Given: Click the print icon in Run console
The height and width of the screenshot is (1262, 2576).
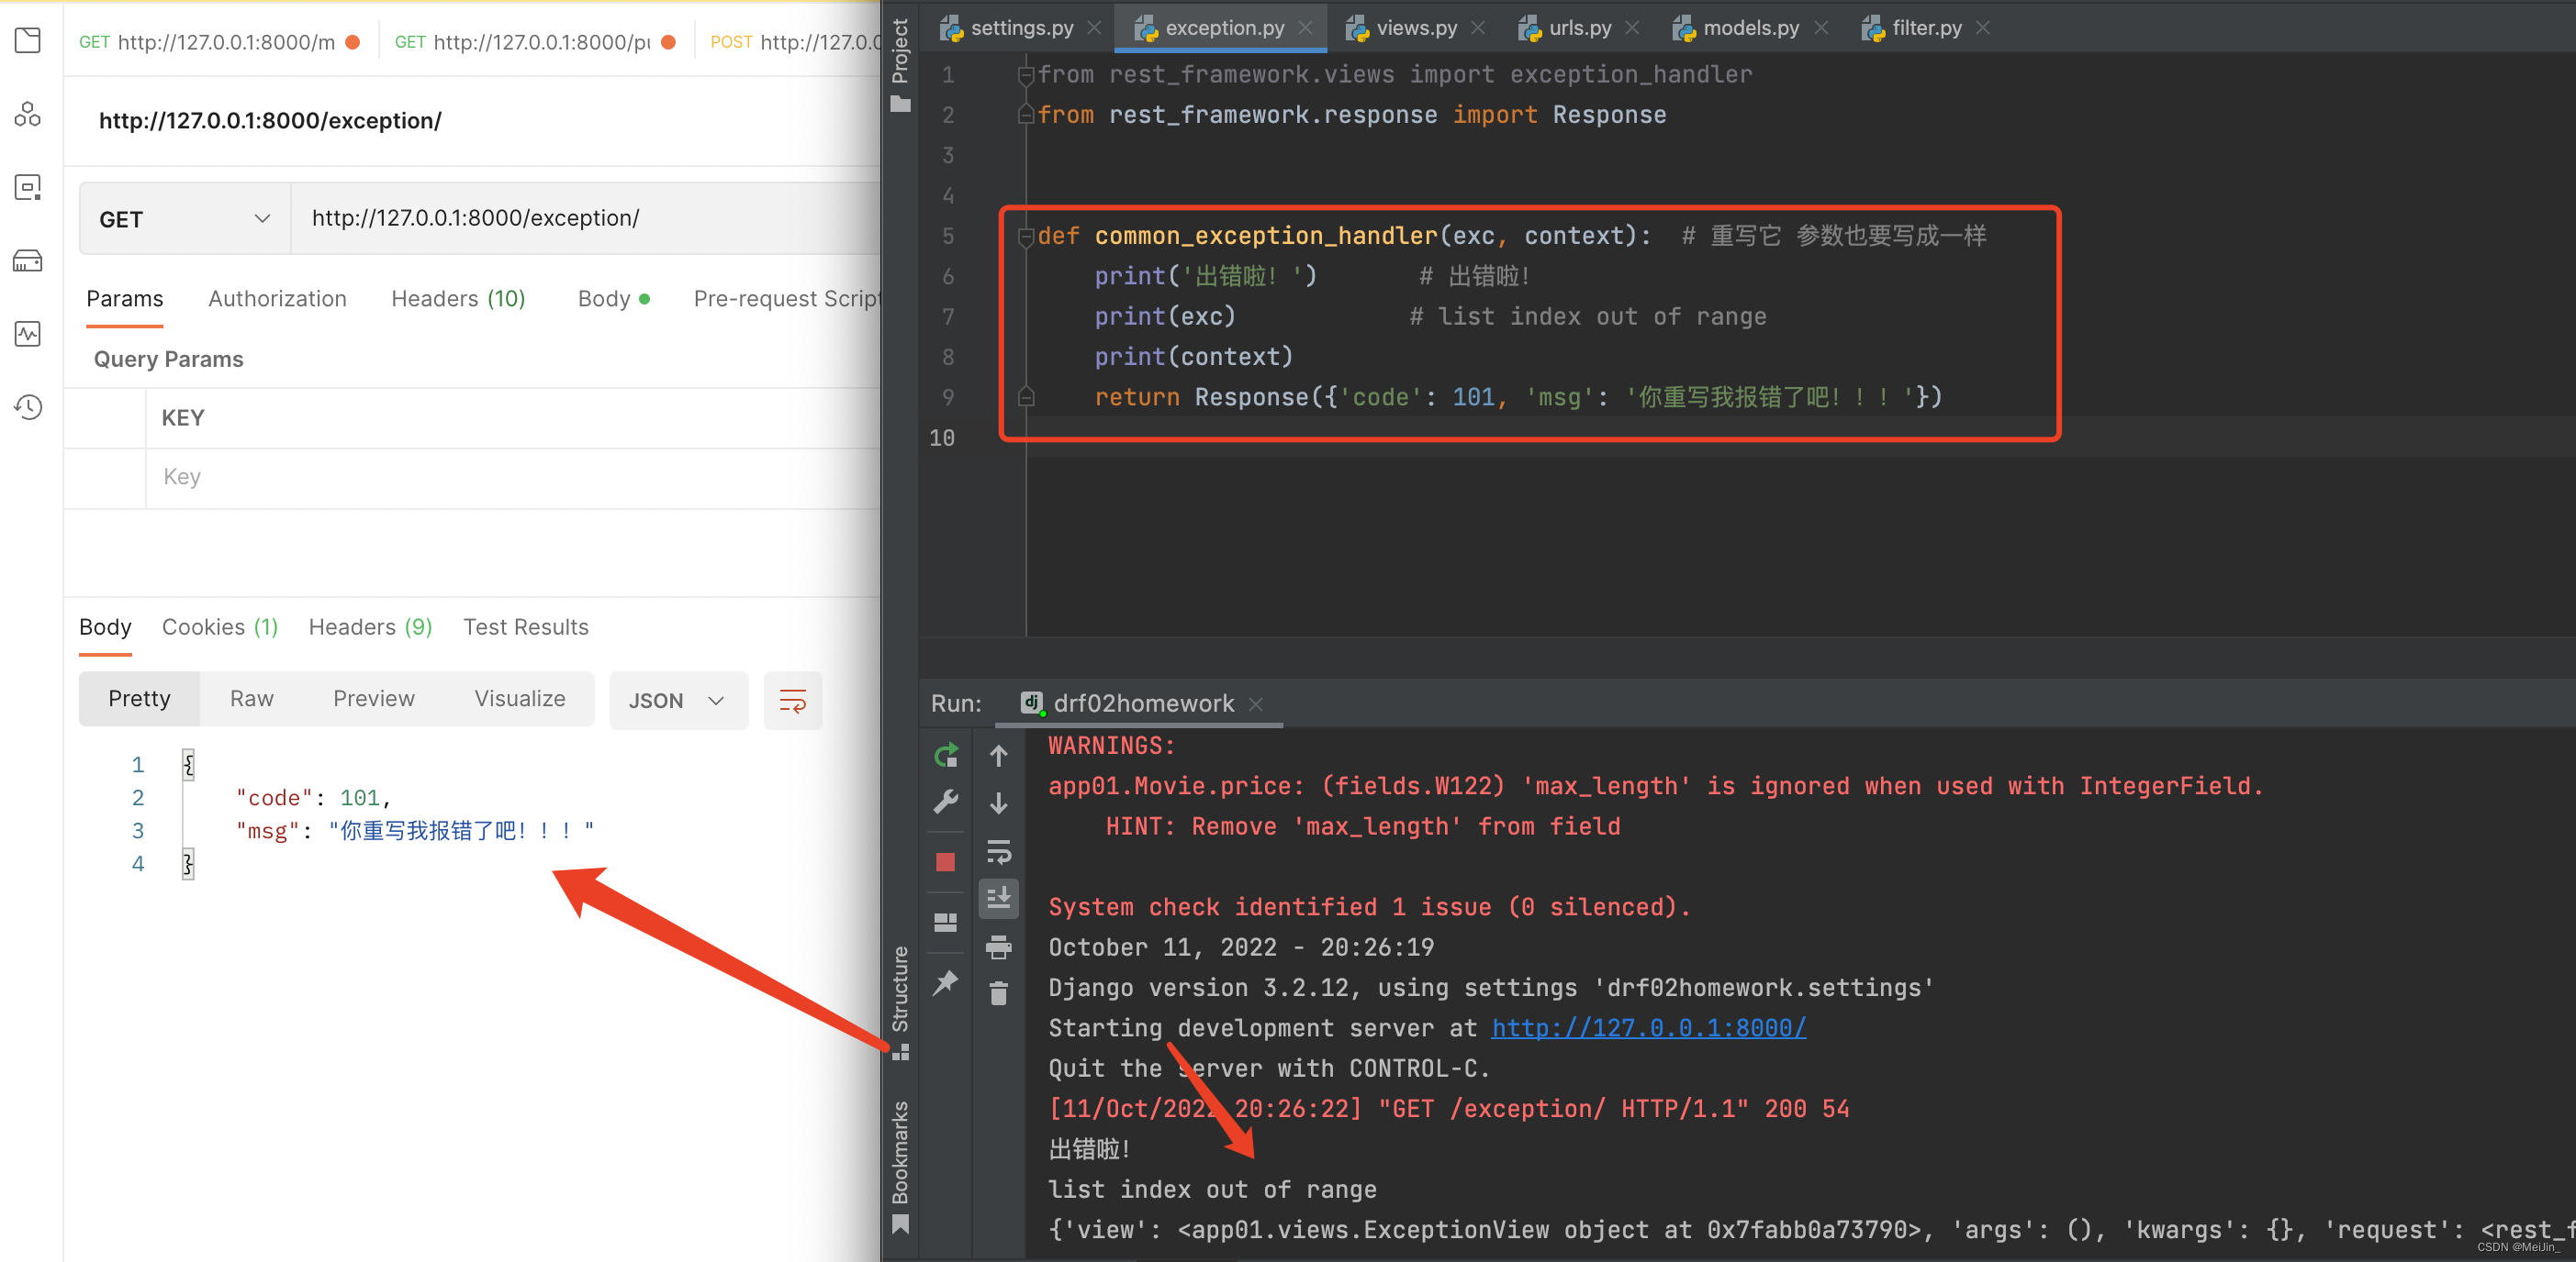Looking at the screenshot, I should coord(998,947).
